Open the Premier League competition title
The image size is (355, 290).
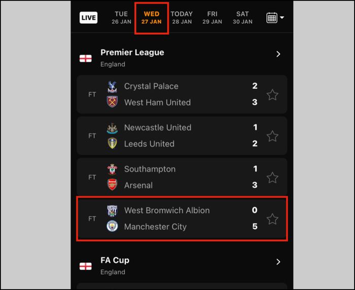(132, 53)
